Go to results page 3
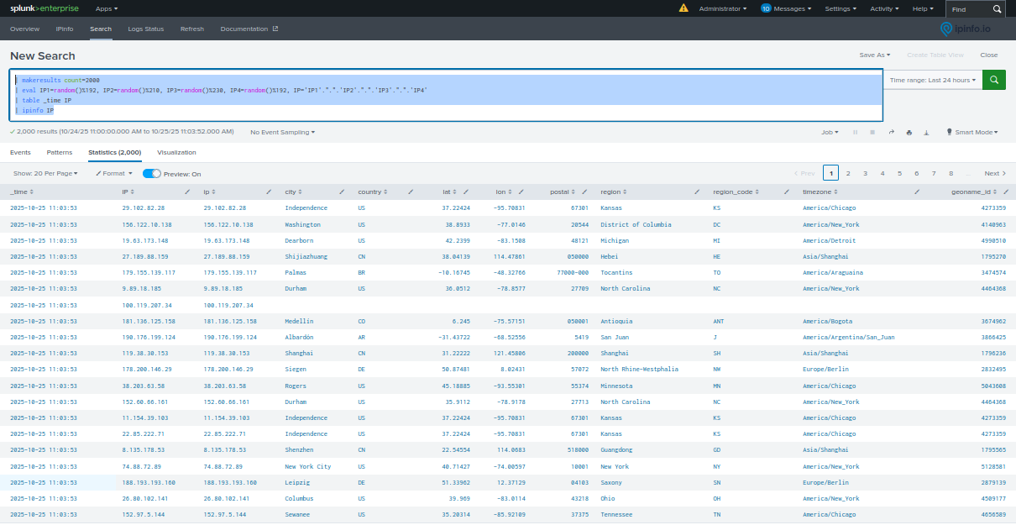 coord(865,172)
